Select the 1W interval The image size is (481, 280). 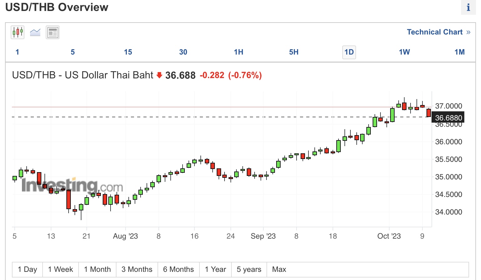pyautogui.click(x=404, y=52)
